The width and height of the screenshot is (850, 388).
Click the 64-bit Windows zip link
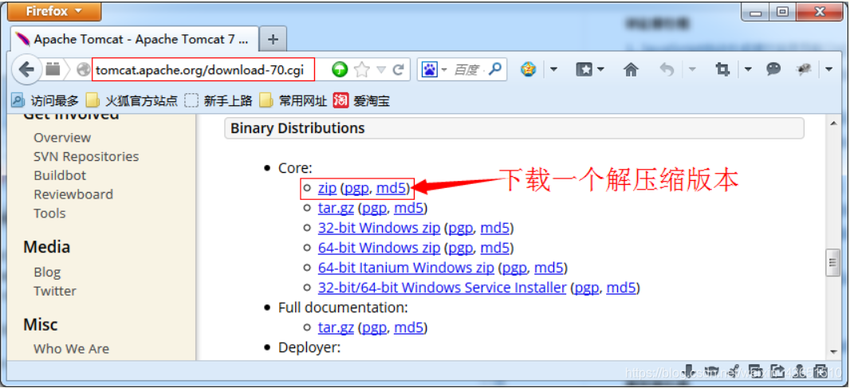(379, 248)
